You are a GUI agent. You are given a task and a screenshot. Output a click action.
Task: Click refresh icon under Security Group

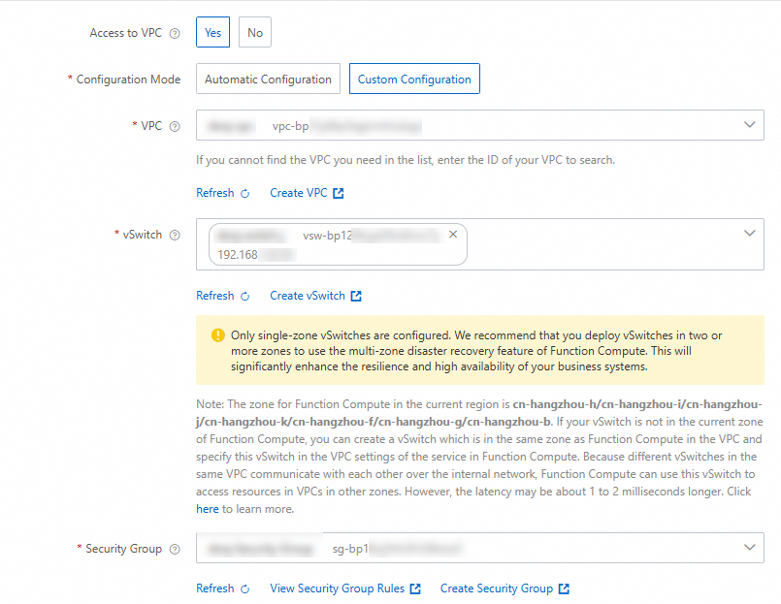(x=245, y=589)
